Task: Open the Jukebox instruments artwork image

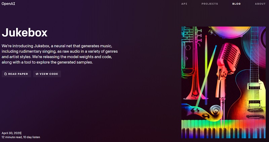Action: [x=224, y=82]
